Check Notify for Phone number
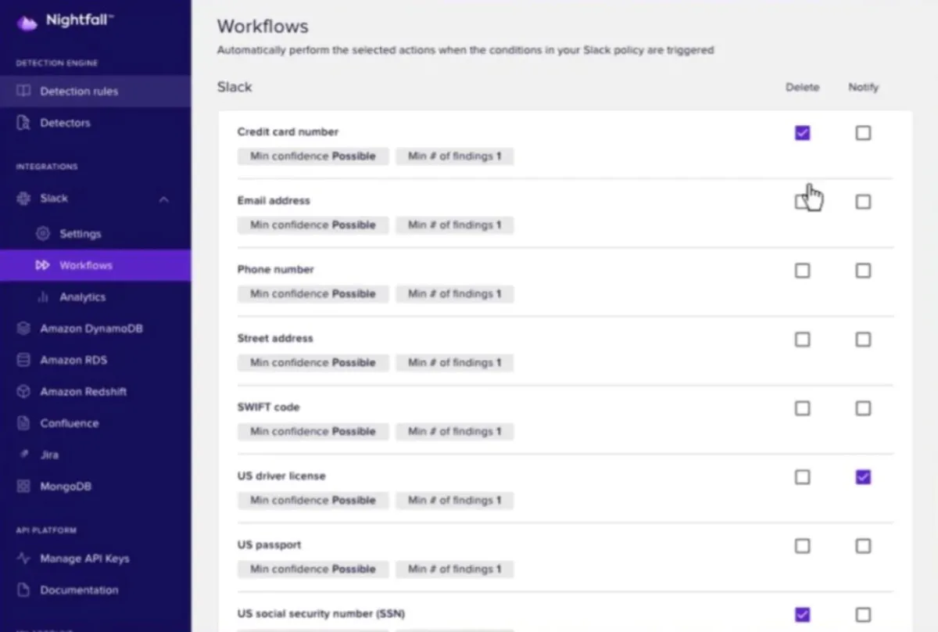The image size is (938, 632). (x=863, y=271)
